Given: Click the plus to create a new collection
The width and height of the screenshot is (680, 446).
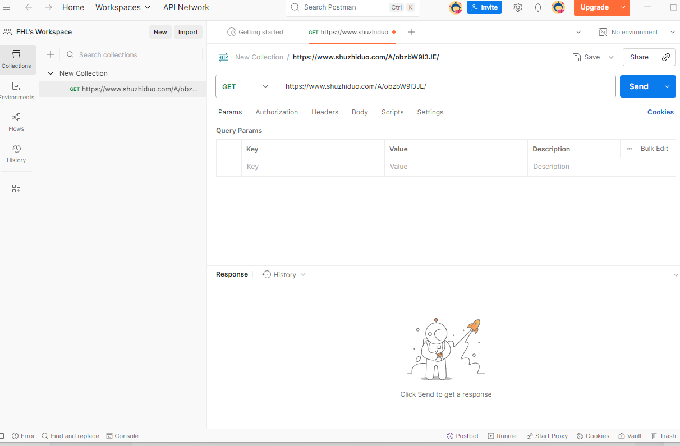Looking at the screenshot, I should pos(50,54).
